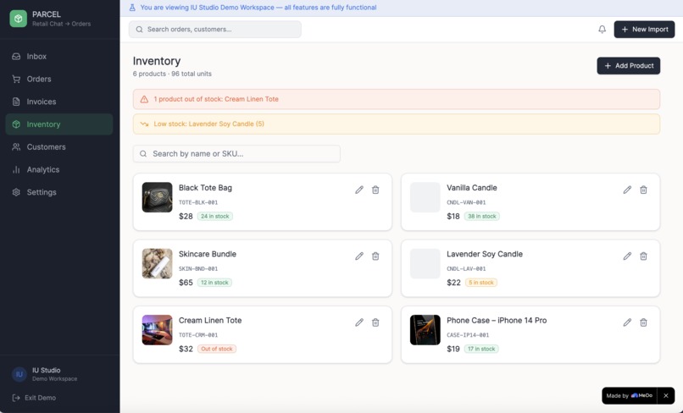The width and height of the screenshot is (683, 413).
Task: Delete Phone Case iPhone 14 Pro trash icon
Action: (x=643, y=322)
